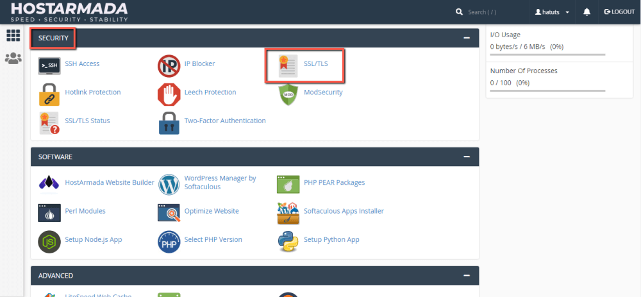Image resolution: width=641 pixels, height=297 pixels.
Task: Open the Setup Node.js App link
Action: [x=94, y=240]
